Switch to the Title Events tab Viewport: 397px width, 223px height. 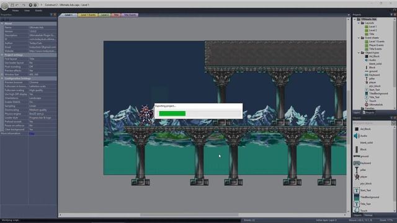pyautogui.click(x=130, y=15)
